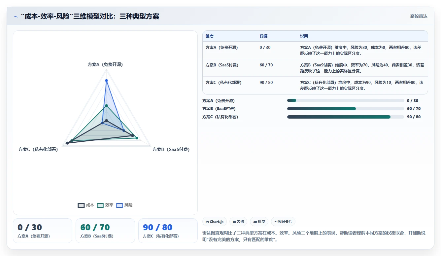Screen dimensions: 441x256
Task: Click the radar axis label 方案B（SaaS付费）
Action: point(171,150)
